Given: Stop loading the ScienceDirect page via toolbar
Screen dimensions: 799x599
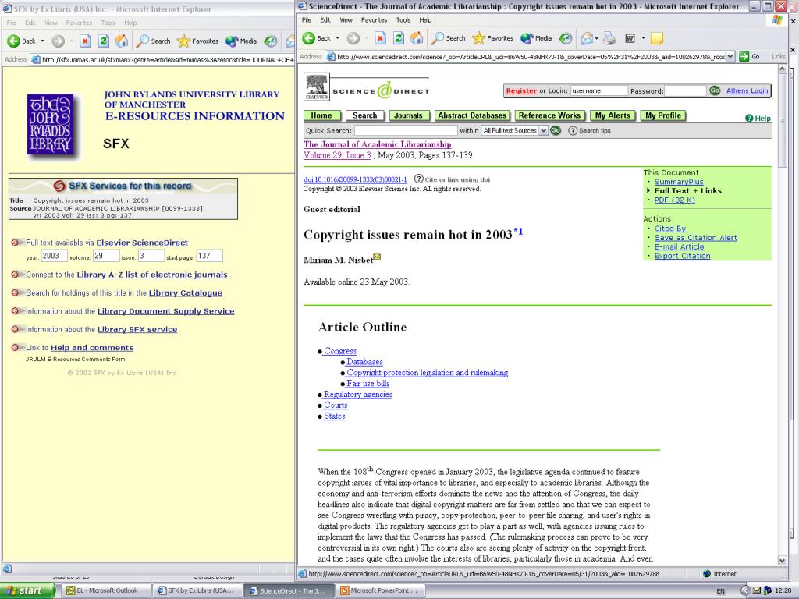Looking at the screenshot, I should click(380, 38).
